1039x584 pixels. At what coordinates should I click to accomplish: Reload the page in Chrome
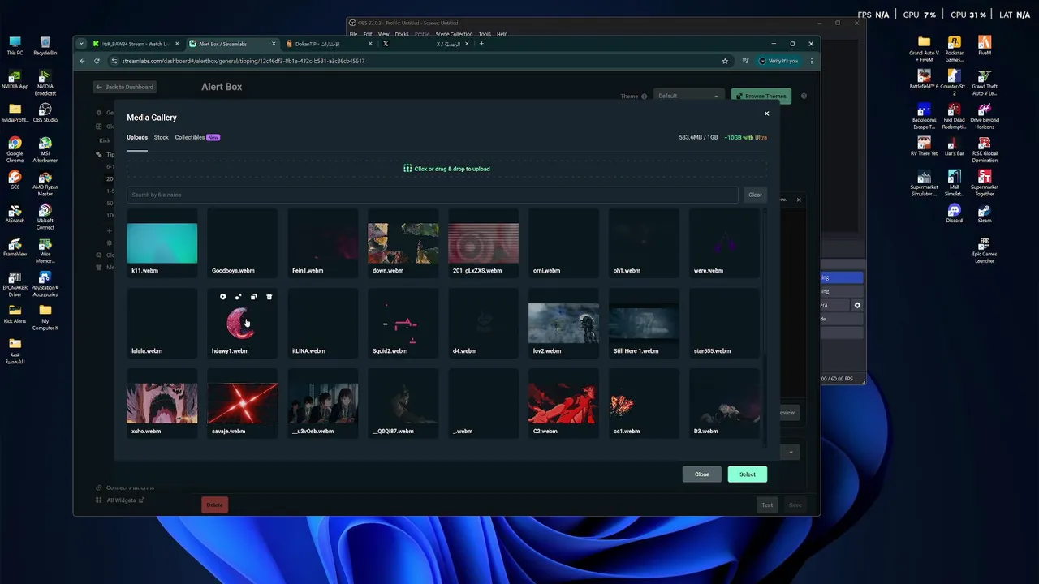point(97,61)
